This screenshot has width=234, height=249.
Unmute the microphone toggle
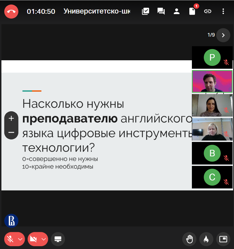coord(10,239)
